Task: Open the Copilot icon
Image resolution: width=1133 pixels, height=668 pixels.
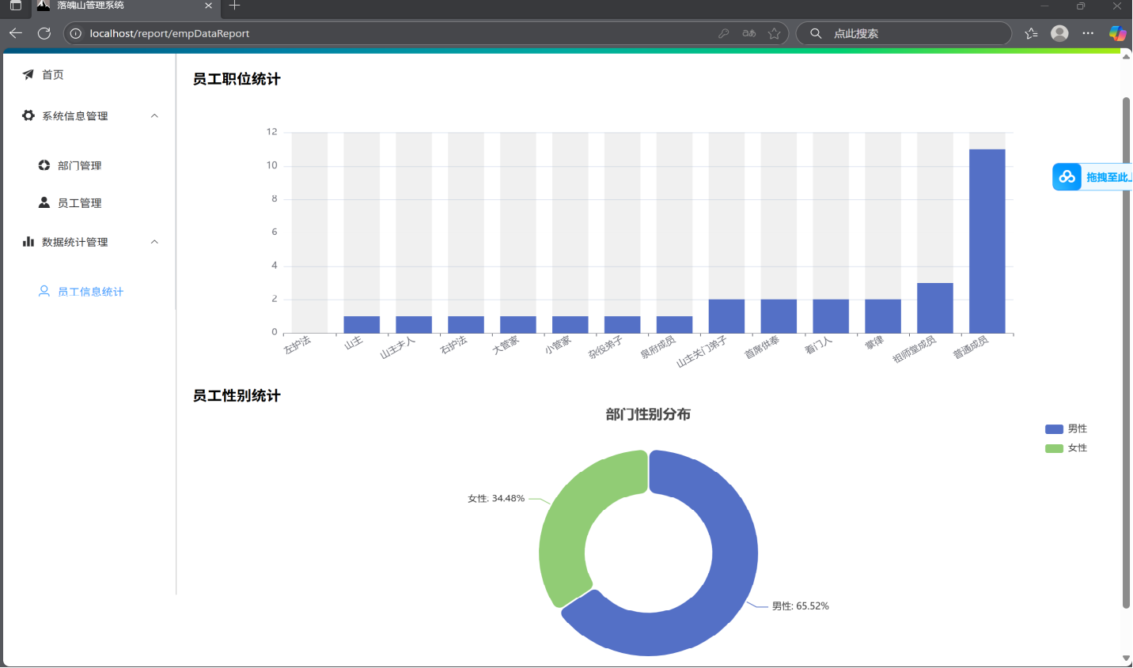Action: tap(1117, 33)
